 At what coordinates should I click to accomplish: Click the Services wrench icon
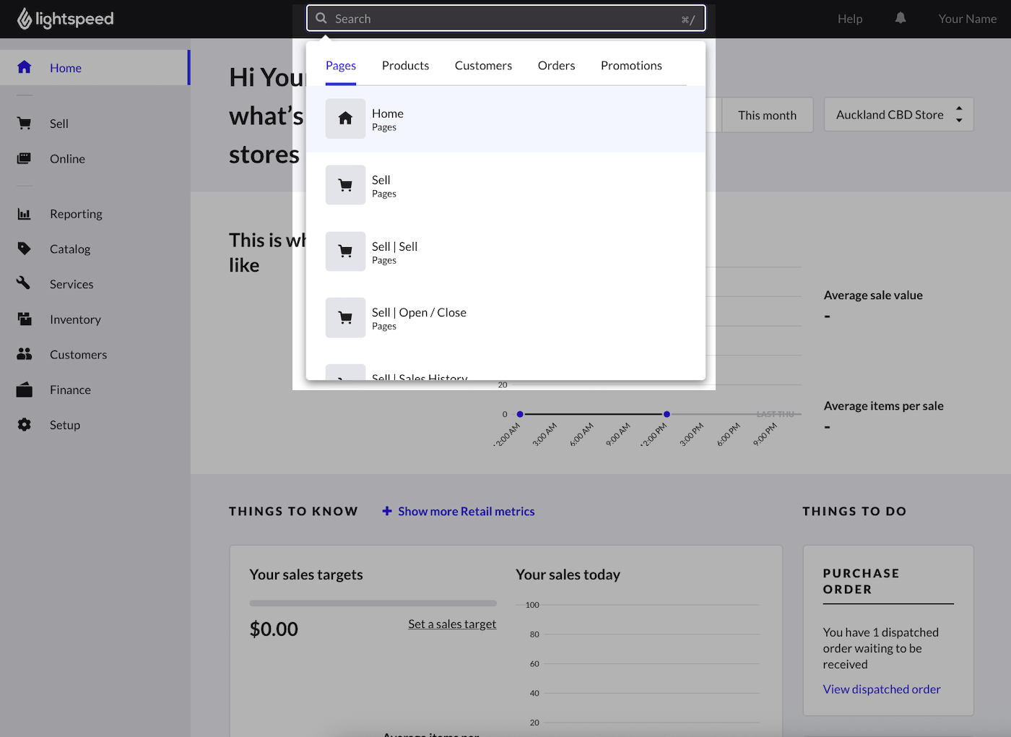click(24, 283)
